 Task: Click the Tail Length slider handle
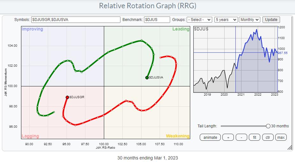coord(268,126)
